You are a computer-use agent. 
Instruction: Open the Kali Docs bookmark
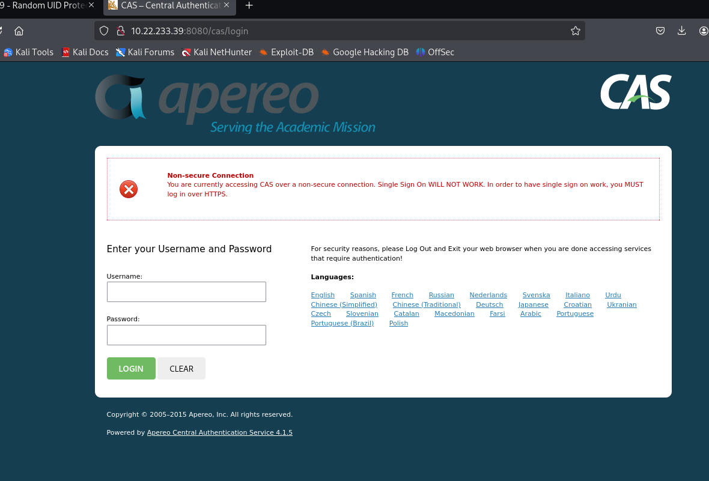[x=85, y=52]
